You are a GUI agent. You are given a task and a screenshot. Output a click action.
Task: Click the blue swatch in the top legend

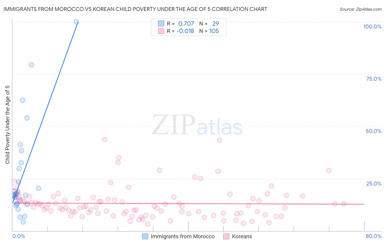161,24
